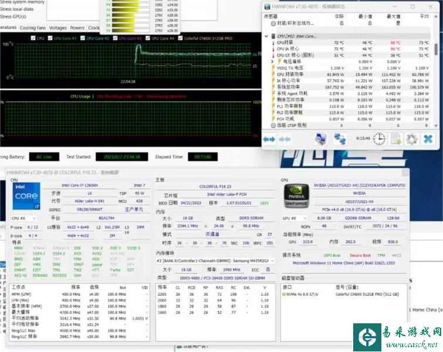Open HWiNFO sensor settings gear icon
Image resolution: width=443 pixels, height=352 pixels.
pos(412,139)
